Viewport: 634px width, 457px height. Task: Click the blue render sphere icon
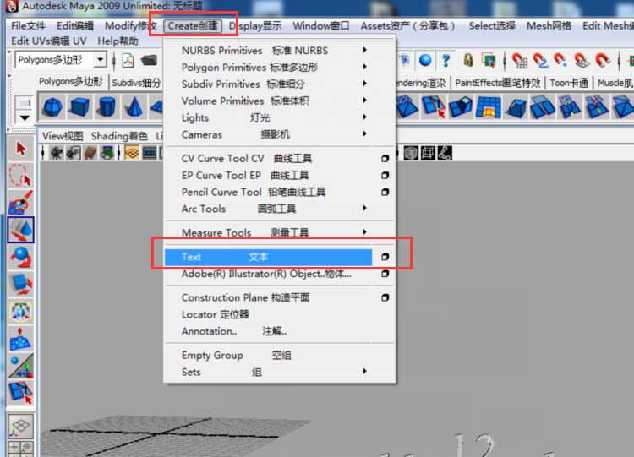point(425,60)
